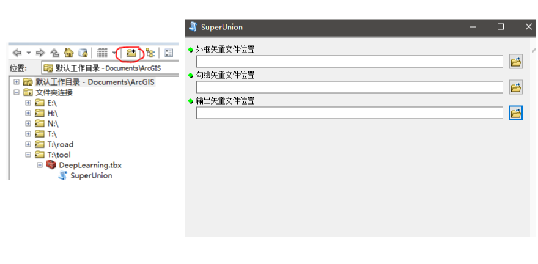Image resolution: width=538 pixels, height=264 pixels.
Task: Click the 外框矢量文件位置 input field
Action: pyautogui.click(x=349, y=62)
